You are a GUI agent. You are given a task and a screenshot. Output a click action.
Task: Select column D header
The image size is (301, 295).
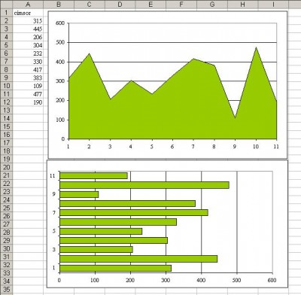click(x=120, y=5)
